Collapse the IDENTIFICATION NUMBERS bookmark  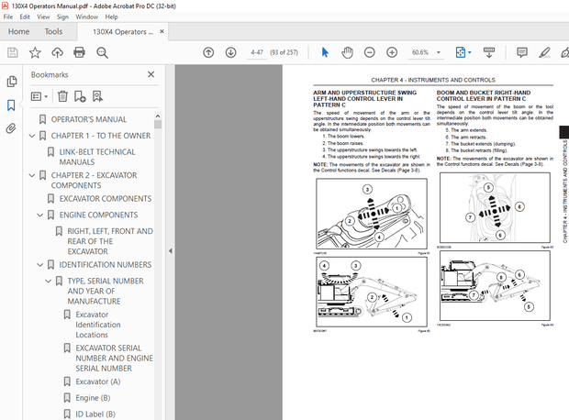(x=40, y=265)
